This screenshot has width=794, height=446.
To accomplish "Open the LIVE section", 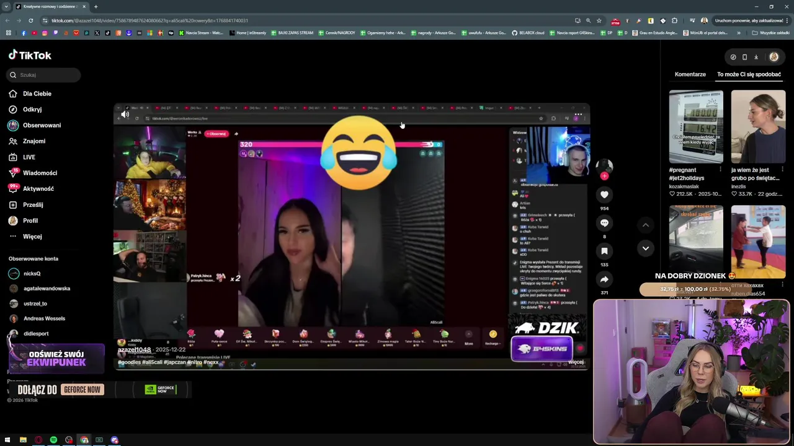I will click(x=29, y=157).
